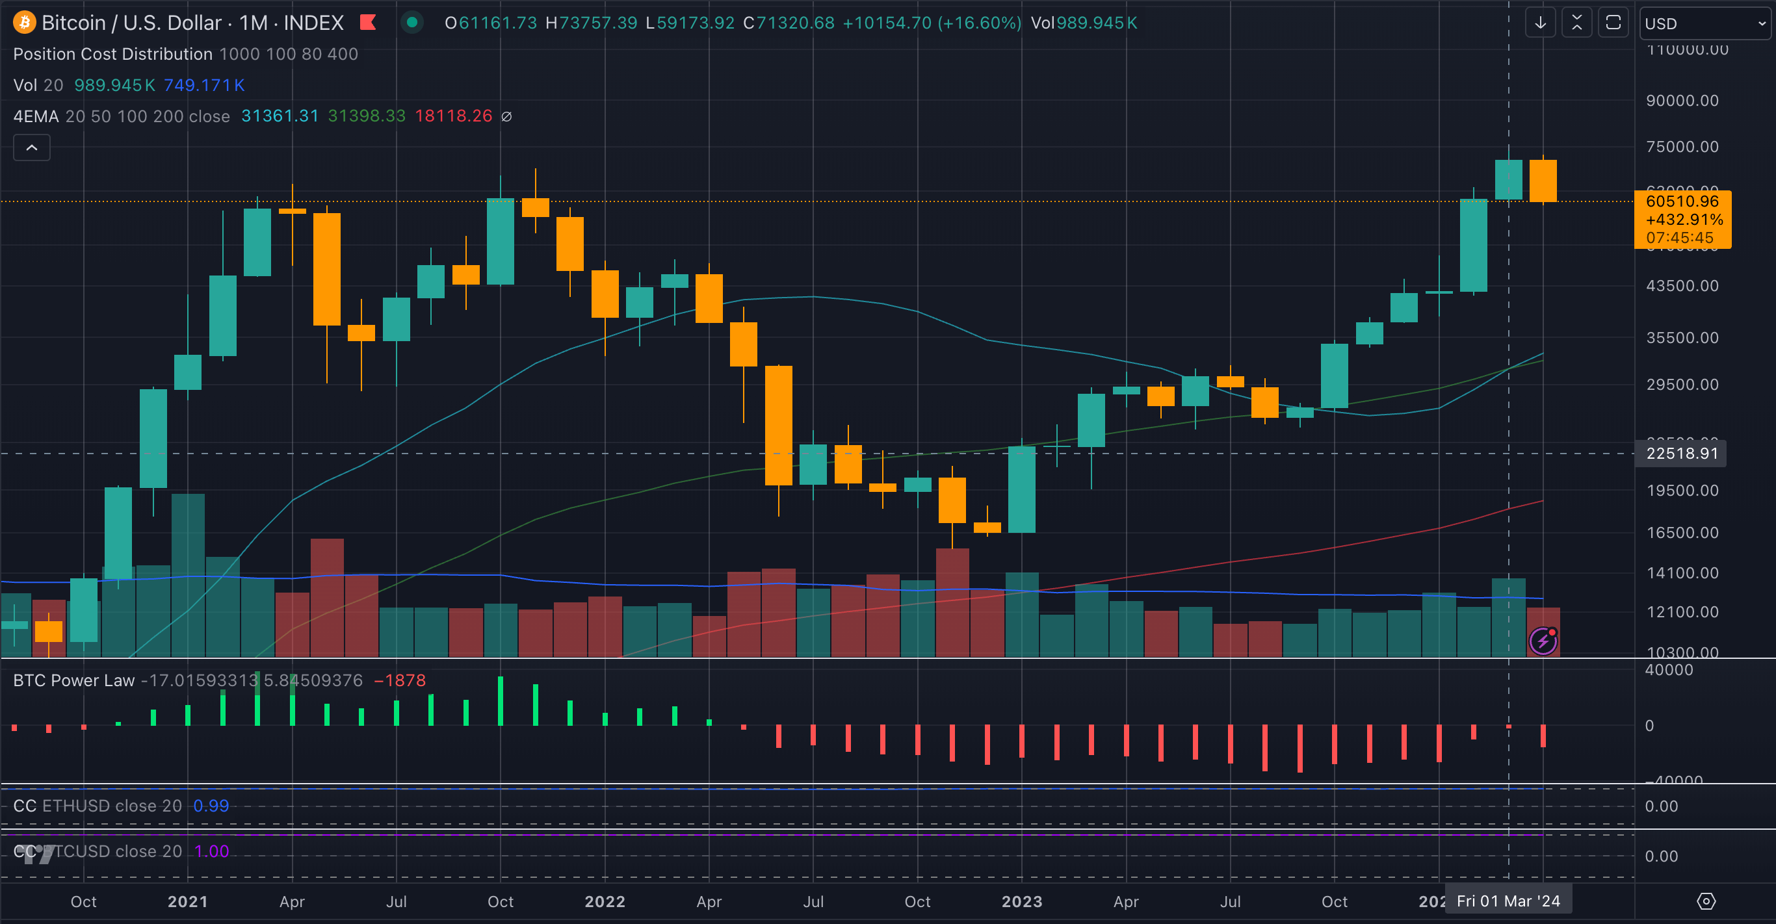This screenshot has height=924, width=1776.
Task: Collapse the indicator legend with chevron button
Action: coord(32,148)
